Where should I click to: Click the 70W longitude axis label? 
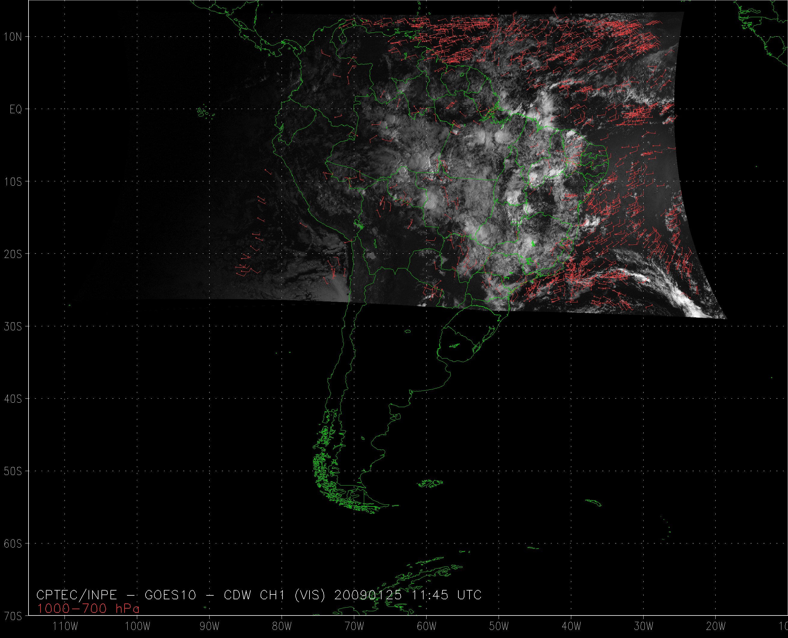click(355, 626)
